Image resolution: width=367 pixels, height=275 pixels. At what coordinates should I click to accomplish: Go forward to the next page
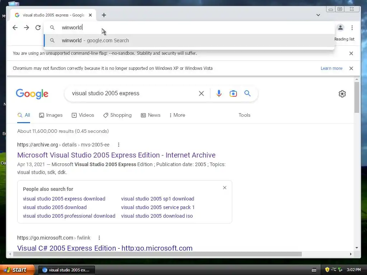pos(27,28)
